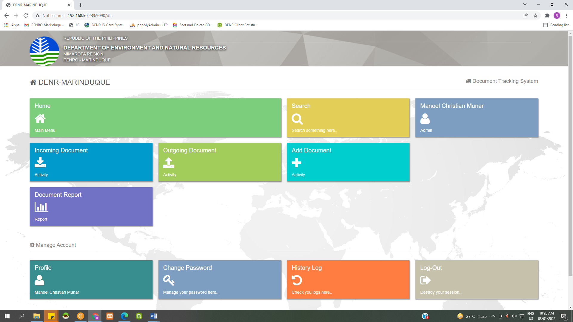Click the share page icon in address bar

click(526, 16)
